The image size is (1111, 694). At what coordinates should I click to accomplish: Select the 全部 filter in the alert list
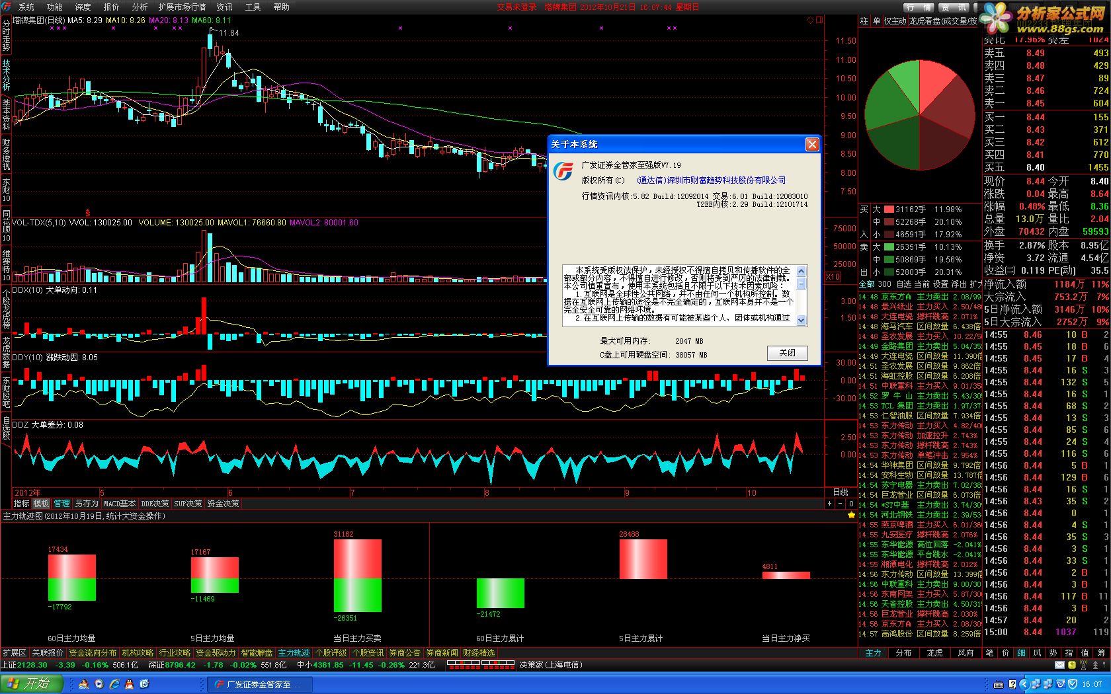(866, 284)
